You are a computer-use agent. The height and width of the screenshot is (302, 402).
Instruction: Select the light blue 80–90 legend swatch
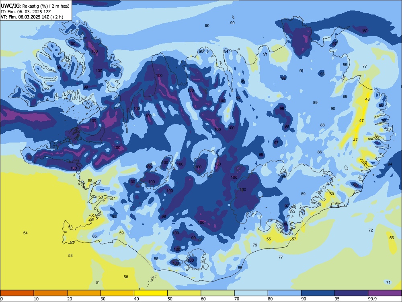click(x=285, y=293)
